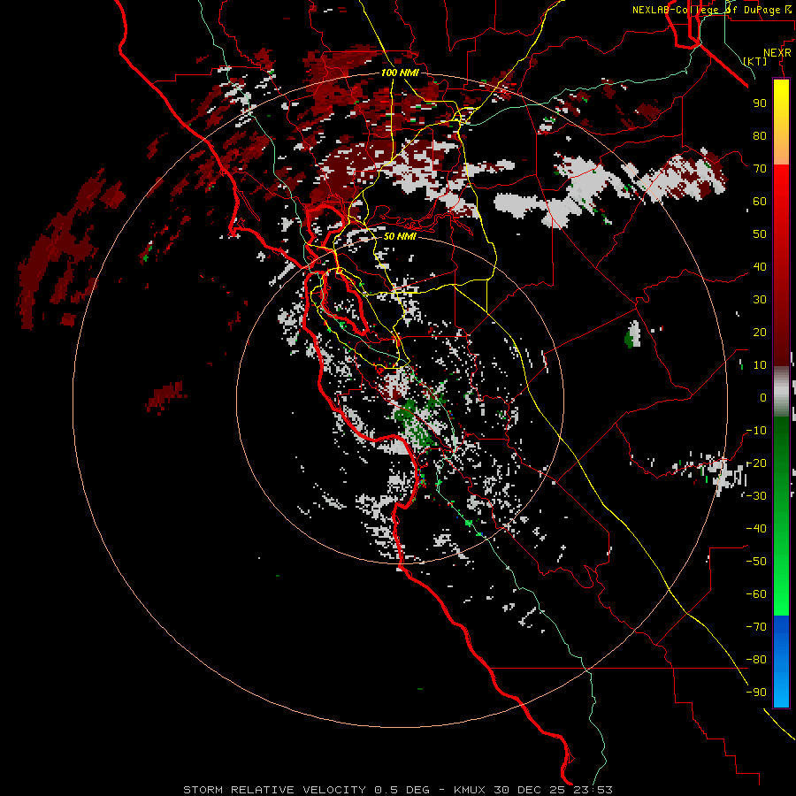Click the -80 scale label

[x=756, y=660]
